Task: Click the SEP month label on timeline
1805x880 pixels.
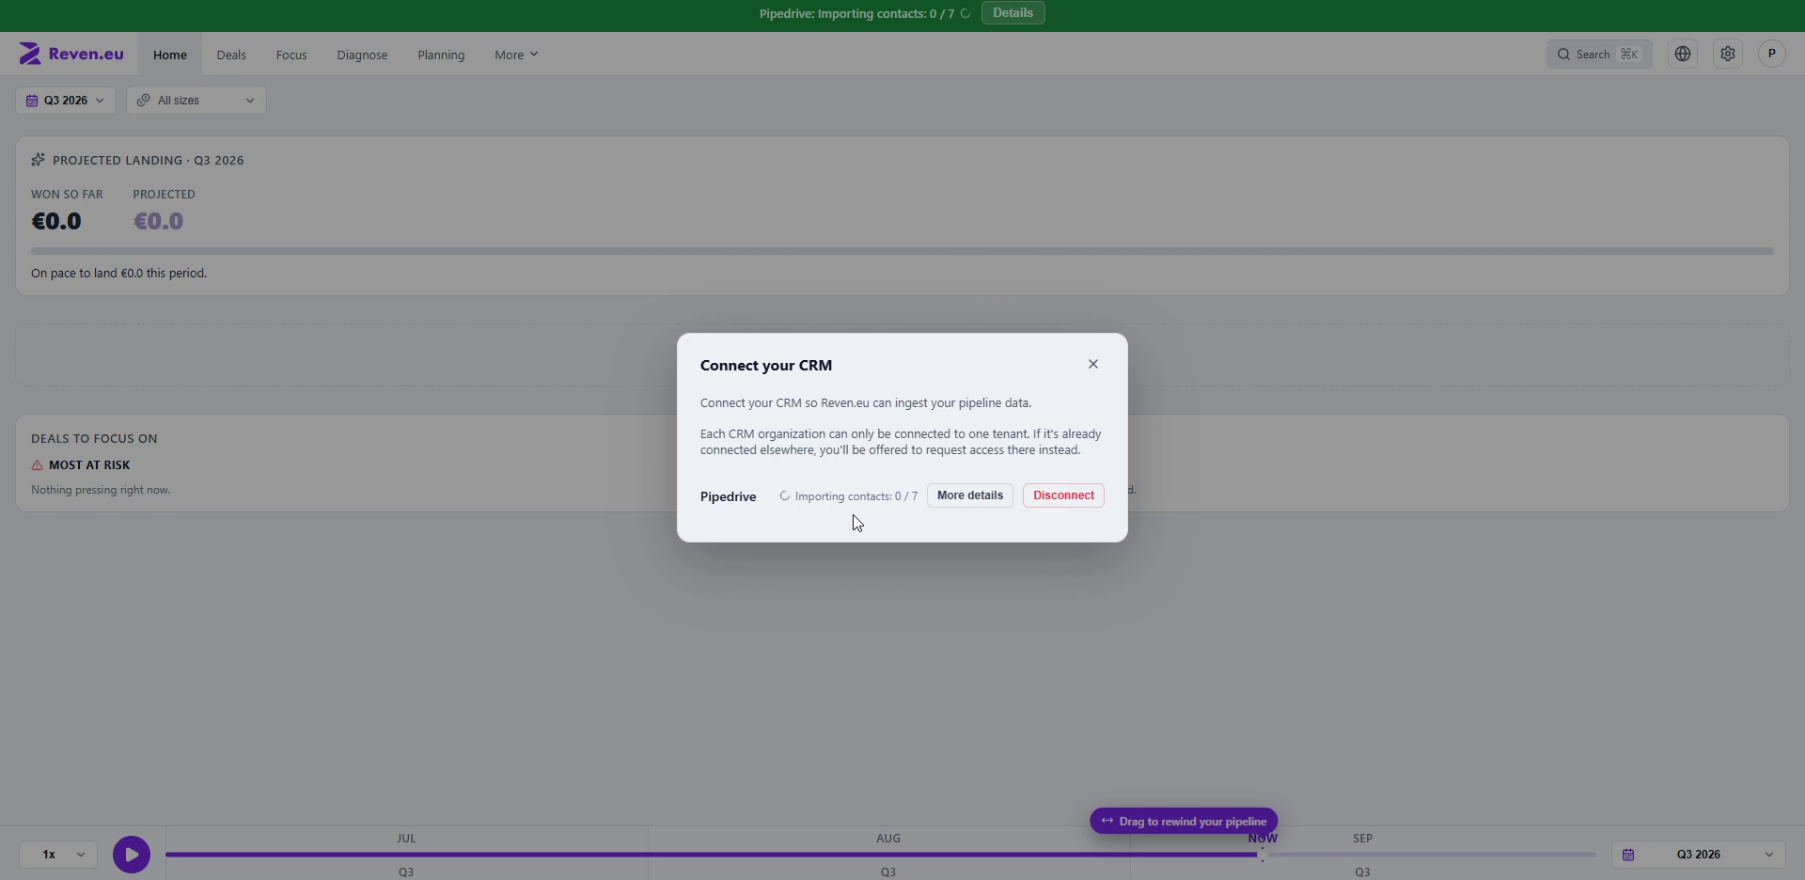Action: point(1362,838)
